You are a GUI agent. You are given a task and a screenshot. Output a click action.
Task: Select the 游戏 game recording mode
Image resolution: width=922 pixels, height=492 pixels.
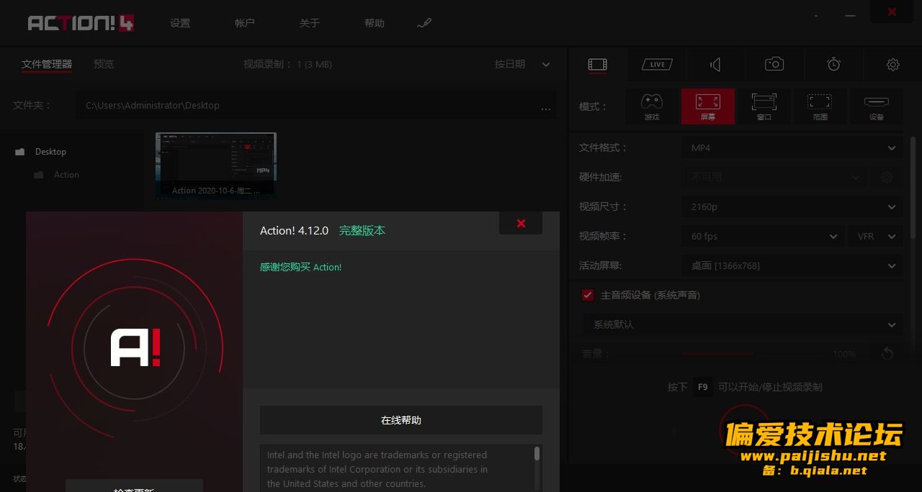pyautogui.click(x=652, y=106)
